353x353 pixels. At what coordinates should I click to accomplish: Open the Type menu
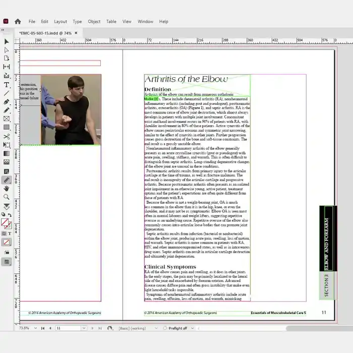click(x=77, y=21)
